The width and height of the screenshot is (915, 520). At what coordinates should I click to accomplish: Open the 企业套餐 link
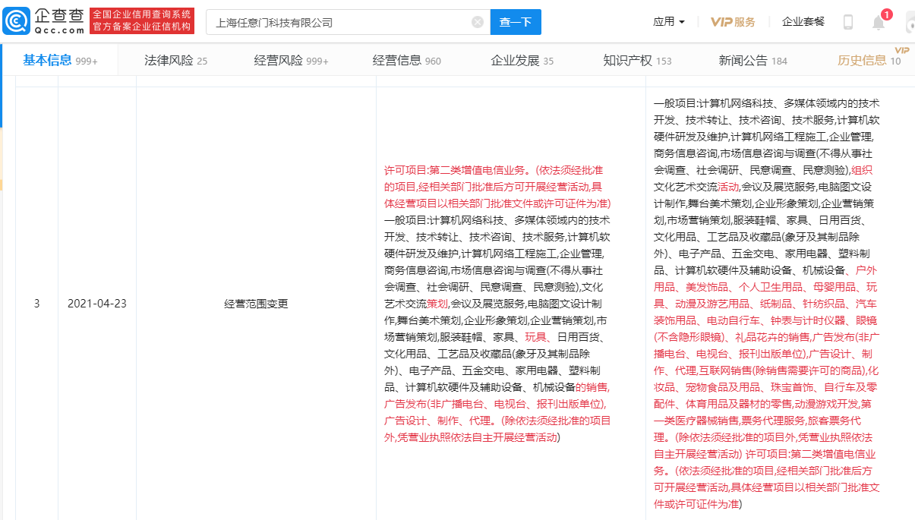pyautogui.click(x=803, y=22)
